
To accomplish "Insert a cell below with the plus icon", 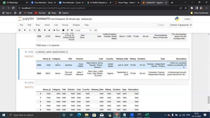I will (25, 30).
